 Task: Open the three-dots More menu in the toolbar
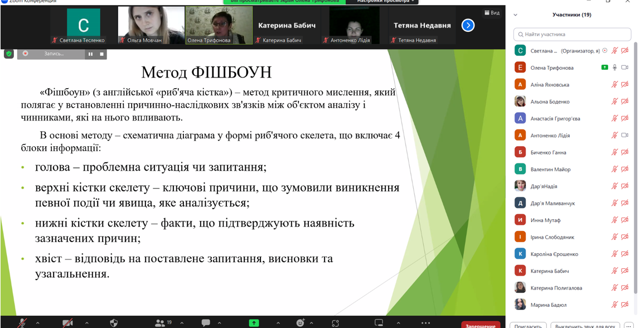[x=425, y=323]
